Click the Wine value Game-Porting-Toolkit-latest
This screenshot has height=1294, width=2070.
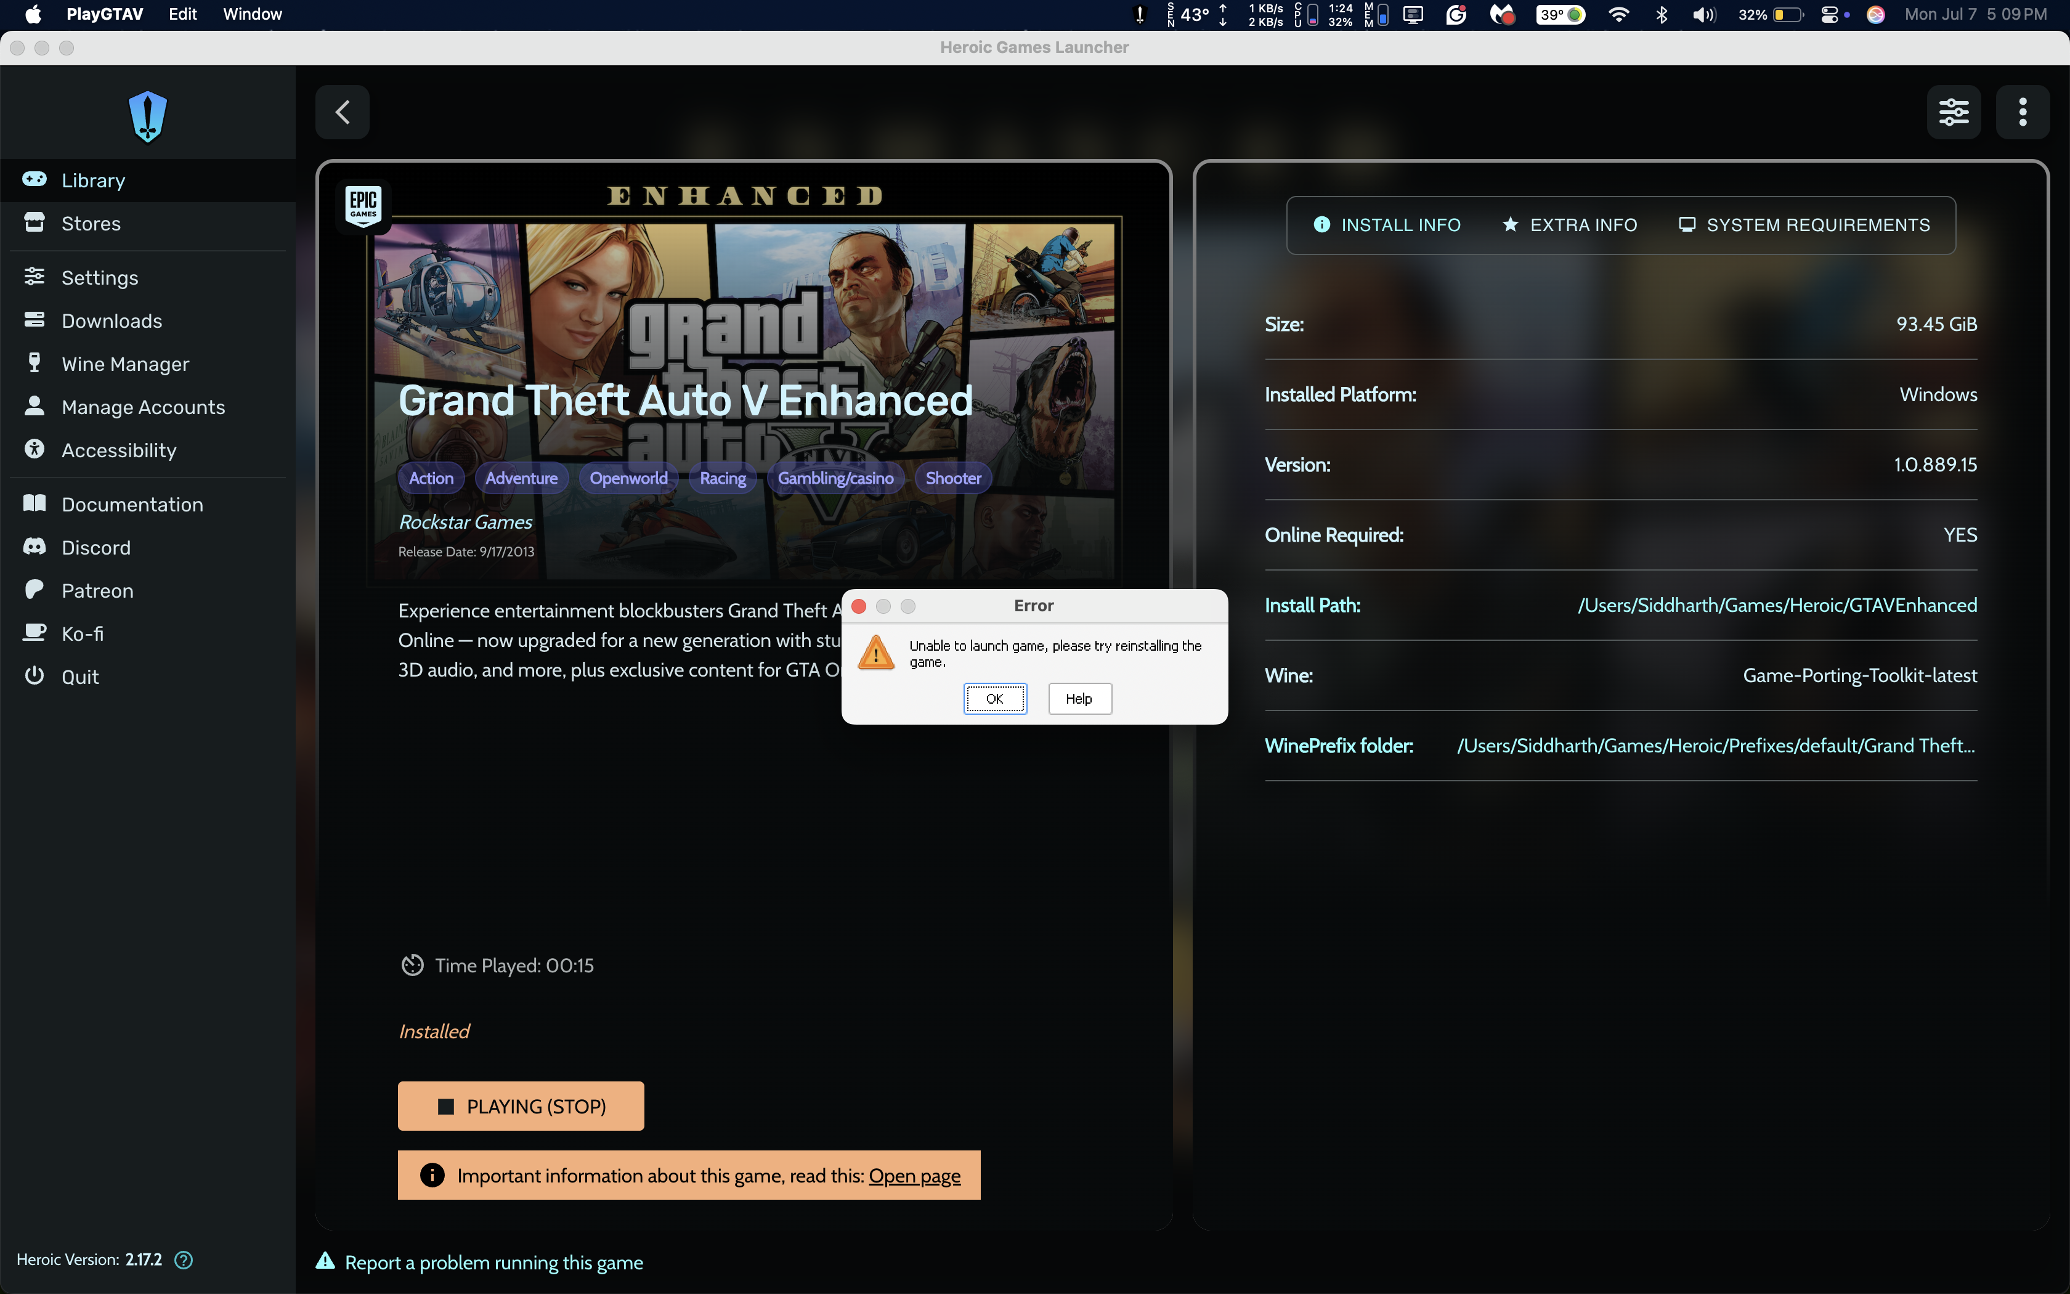[1859, 675]
